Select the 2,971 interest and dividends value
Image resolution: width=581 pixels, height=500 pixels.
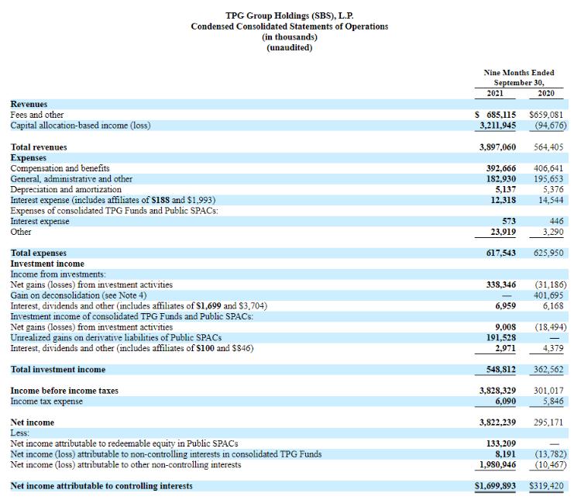pos(505,348)
